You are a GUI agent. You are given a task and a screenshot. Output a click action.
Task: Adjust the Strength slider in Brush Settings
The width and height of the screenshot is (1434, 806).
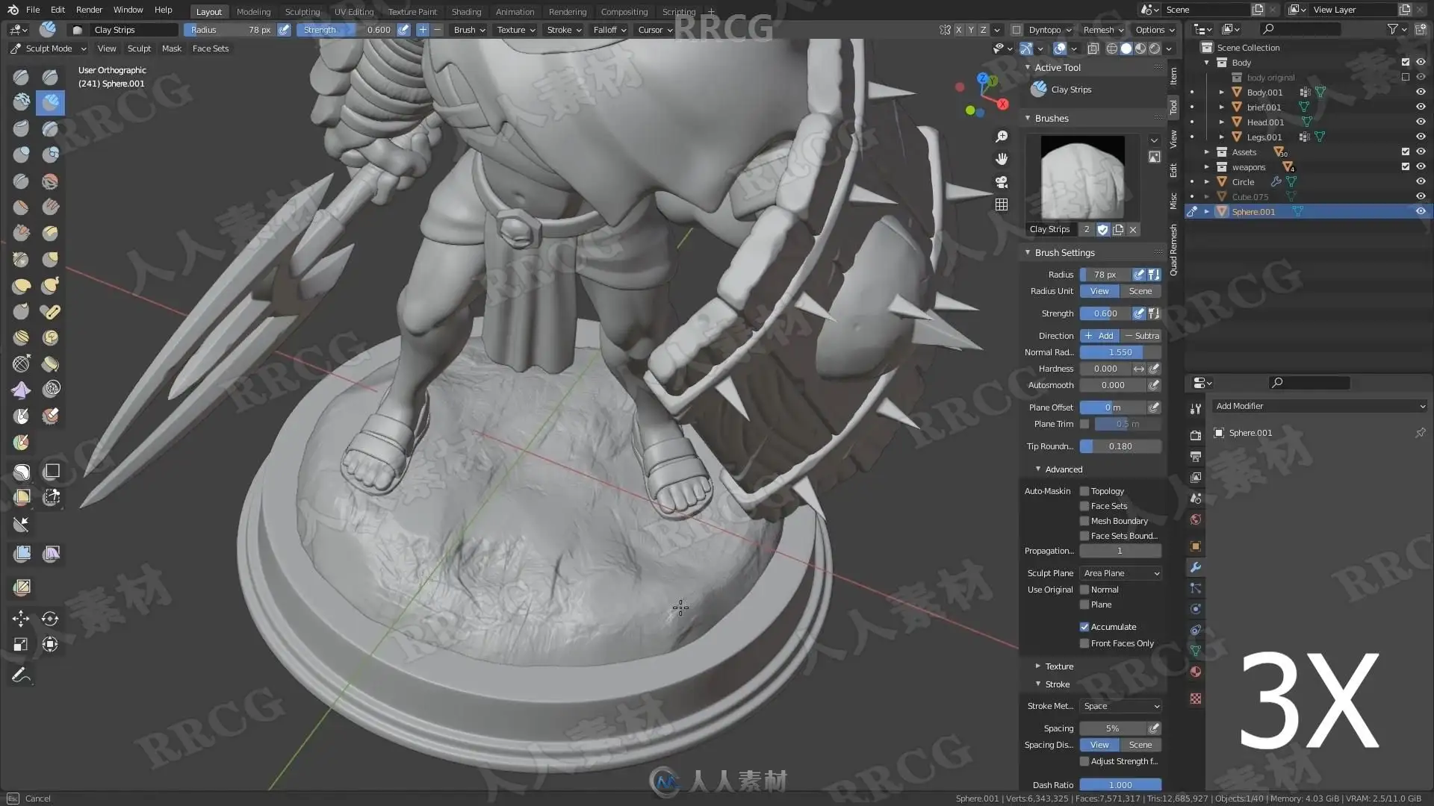1105,313
